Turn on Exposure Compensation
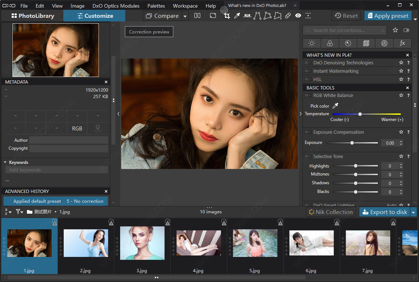 point(308,132)
